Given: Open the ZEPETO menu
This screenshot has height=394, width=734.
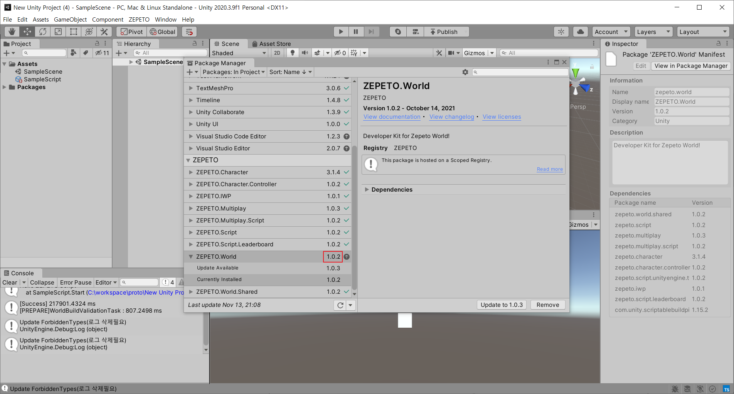Looking at the screenshot, I should click(139, 19).
